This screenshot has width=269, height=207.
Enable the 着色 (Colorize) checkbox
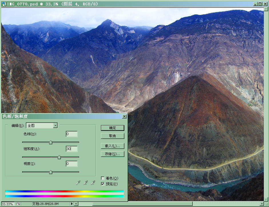pyautogui.click(x=103, y=178)
